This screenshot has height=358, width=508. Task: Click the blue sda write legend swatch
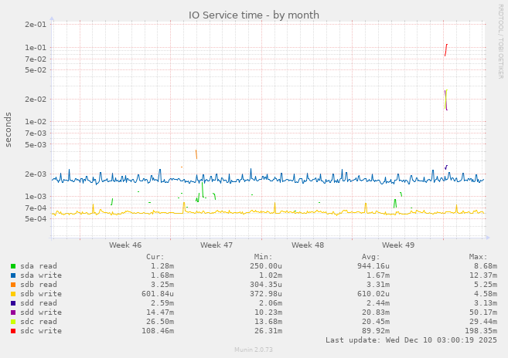point(13,275)
